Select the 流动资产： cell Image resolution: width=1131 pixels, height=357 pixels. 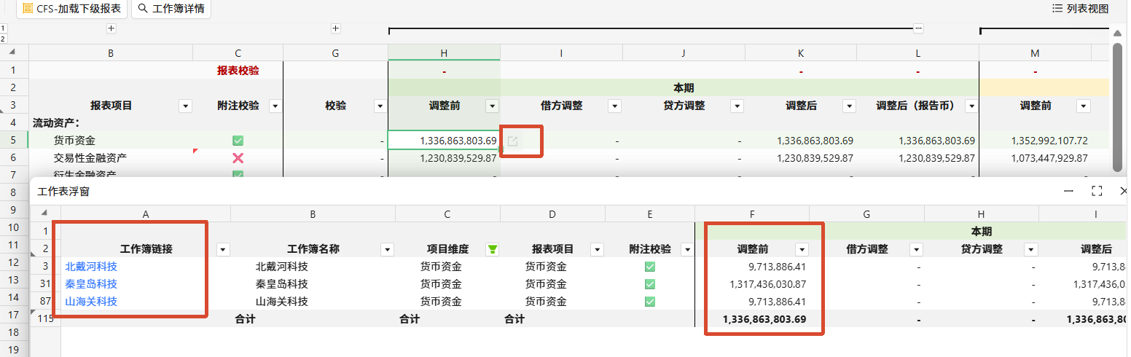click(111, 123)
